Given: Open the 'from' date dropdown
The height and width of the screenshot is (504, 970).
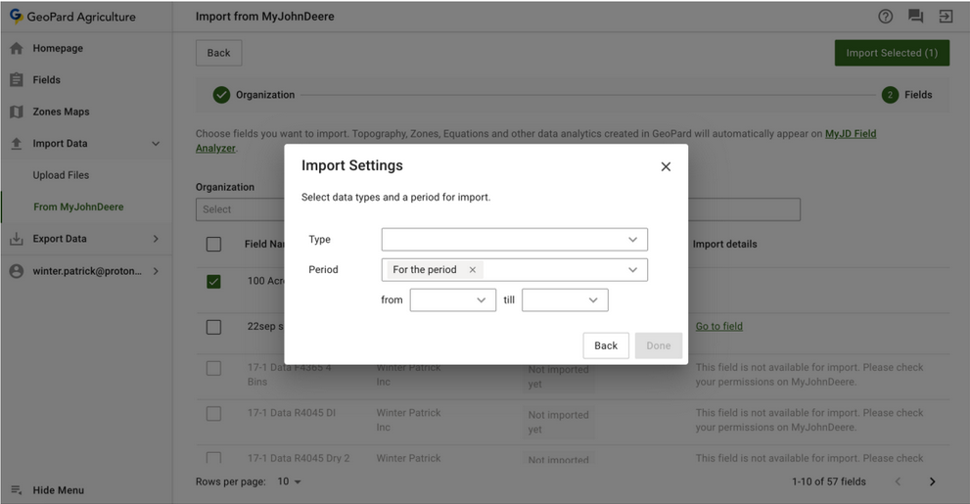Looking at the screenshot, I should (452, 300).
